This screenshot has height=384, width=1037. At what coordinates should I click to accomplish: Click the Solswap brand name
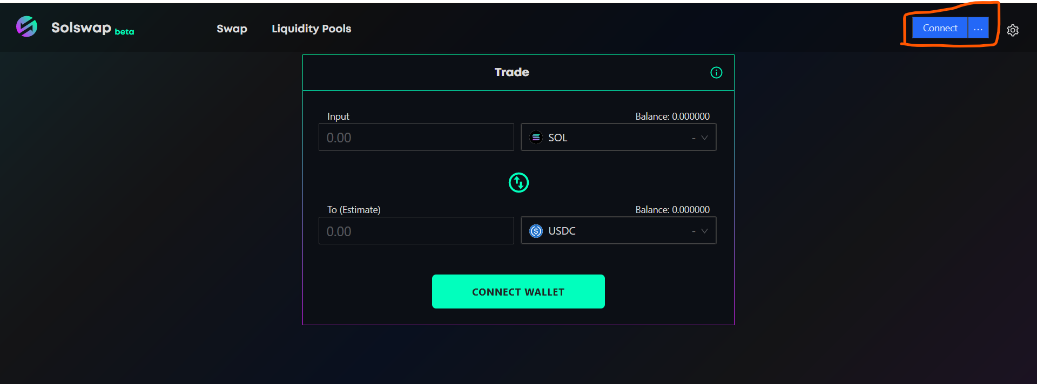click(81, 28)
